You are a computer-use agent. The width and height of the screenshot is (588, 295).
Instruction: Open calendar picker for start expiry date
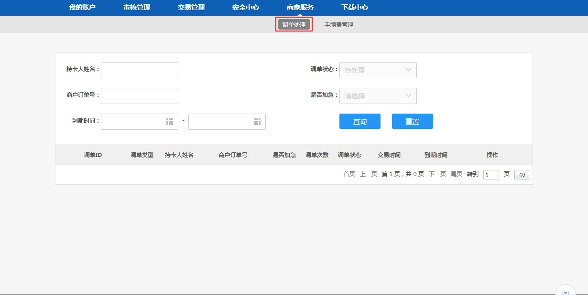pos(169,122)
